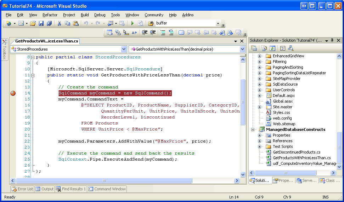
Task: Click the Cut scissors icon
Action: (59, 23)
